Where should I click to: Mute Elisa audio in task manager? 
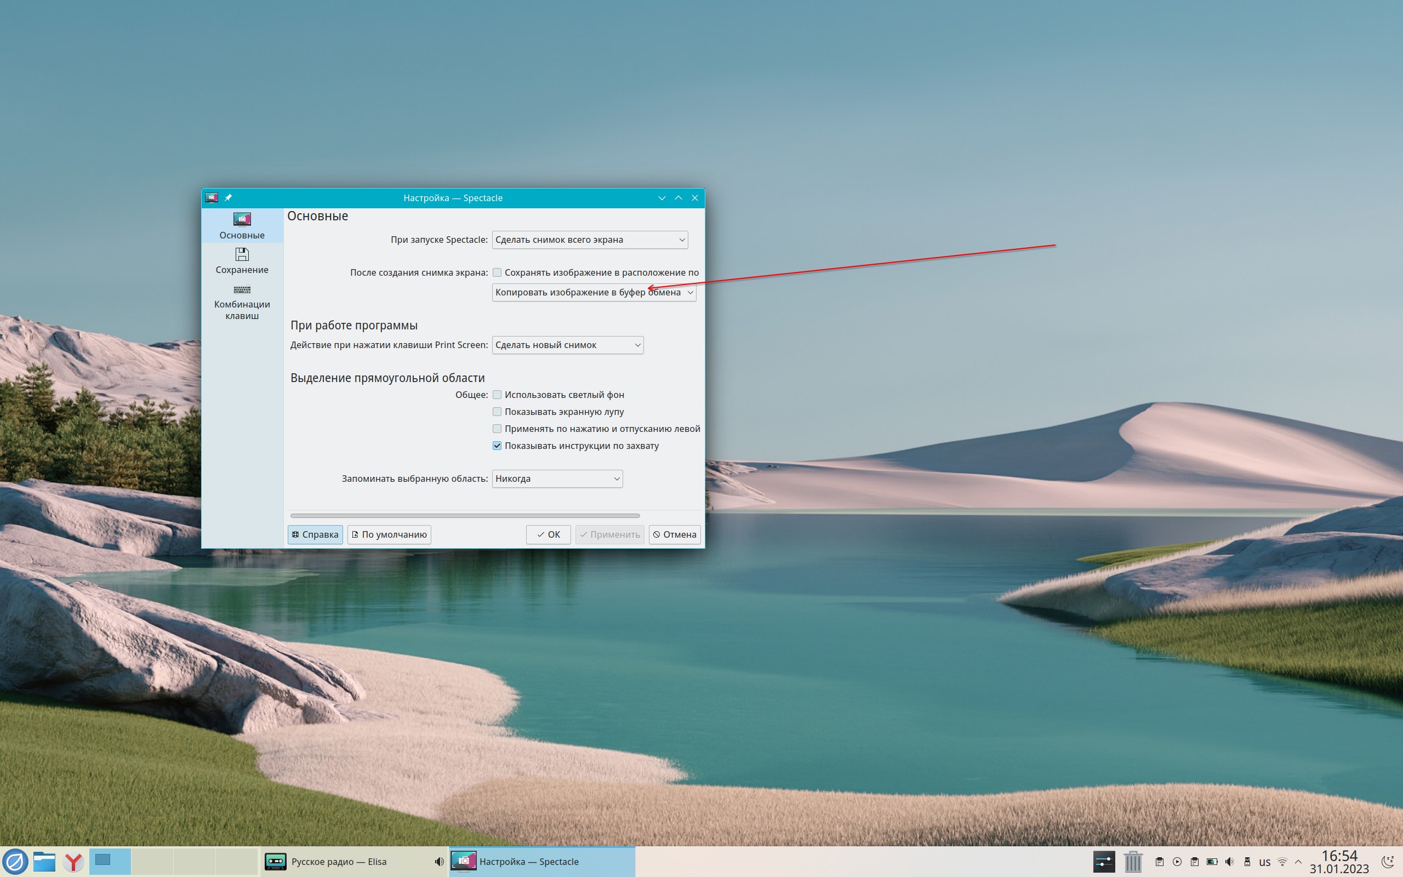pyautogui.click(x=439, y=862)
